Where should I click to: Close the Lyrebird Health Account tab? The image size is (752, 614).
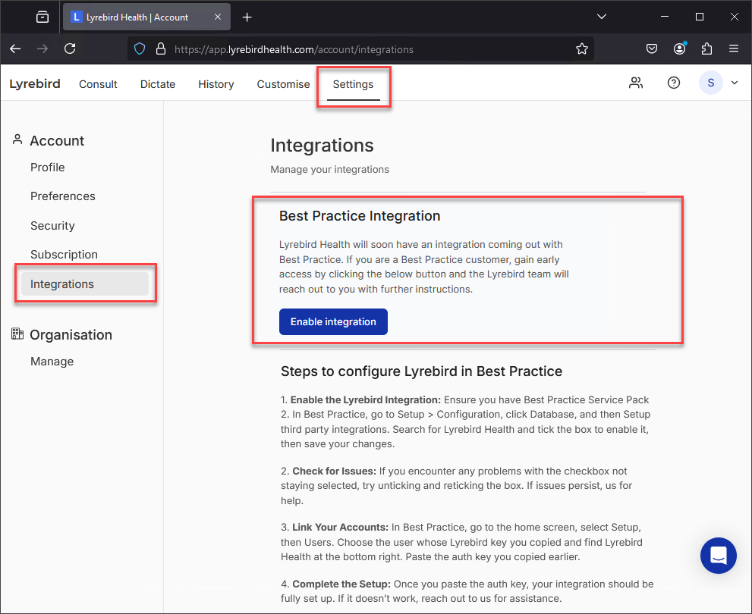[x=218, y=17]
